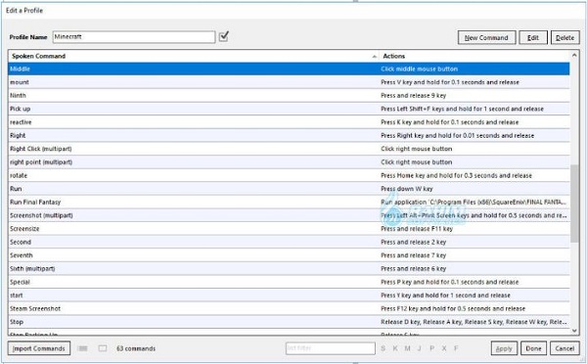Viewport: 587px width, 364px height.
Task: Select the Sixth (multipart) command
Action: click(289, 268)
